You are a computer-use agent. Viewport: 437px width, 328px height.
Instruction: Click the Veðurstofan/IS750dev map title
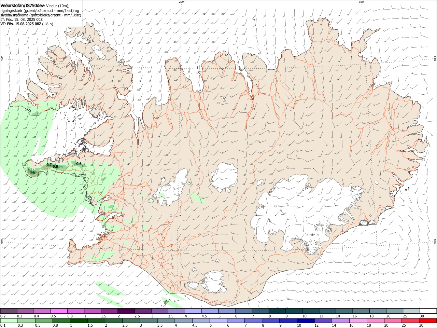click(x=22, y=5)
